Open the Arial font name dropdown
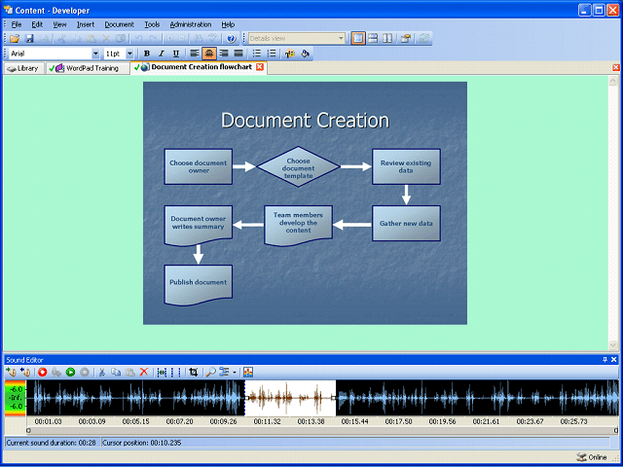The width and height of the screenshot is (623, 467). (95, 54)
